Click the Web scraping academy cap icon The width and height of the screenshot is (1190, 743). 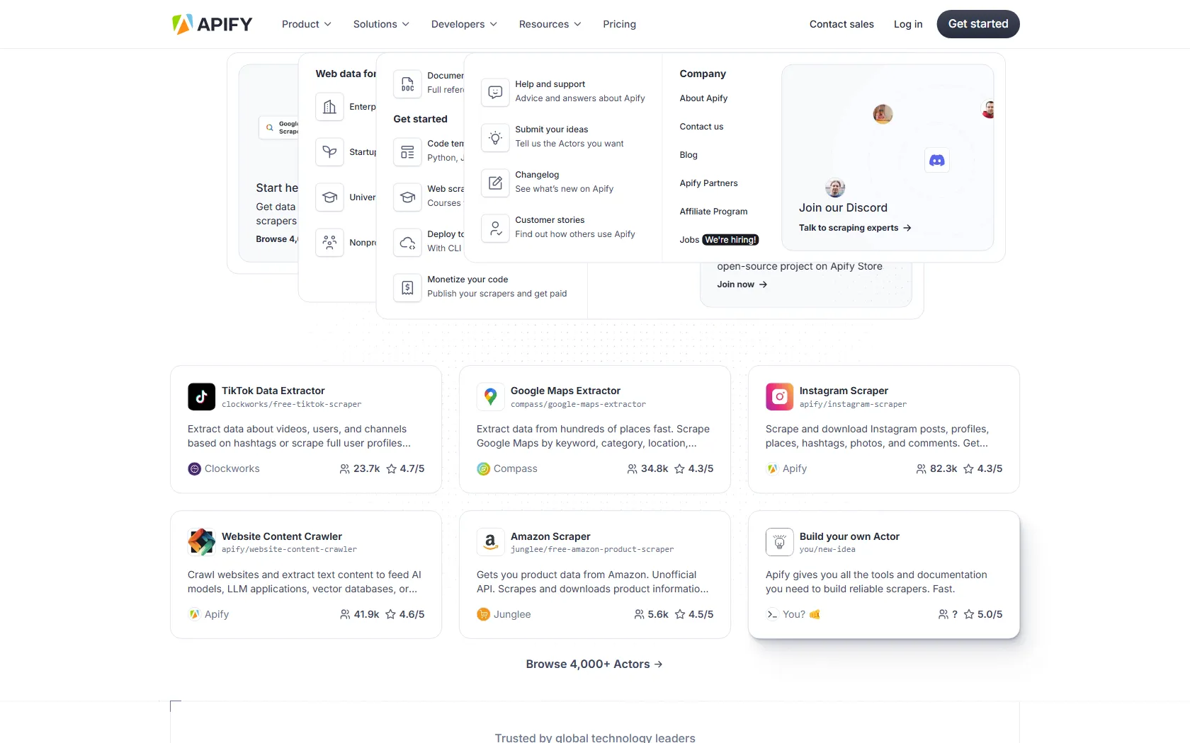[x=407, y=197]
